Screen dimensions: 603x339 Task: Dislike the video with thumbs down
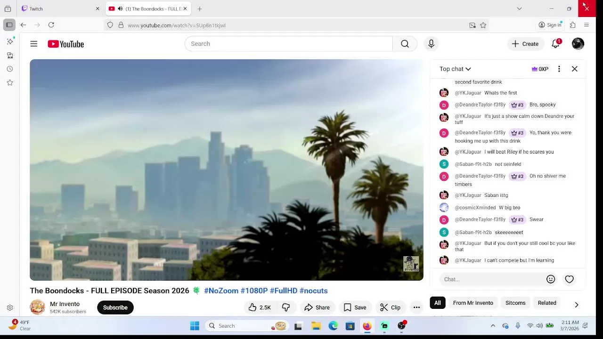point(286,307)
